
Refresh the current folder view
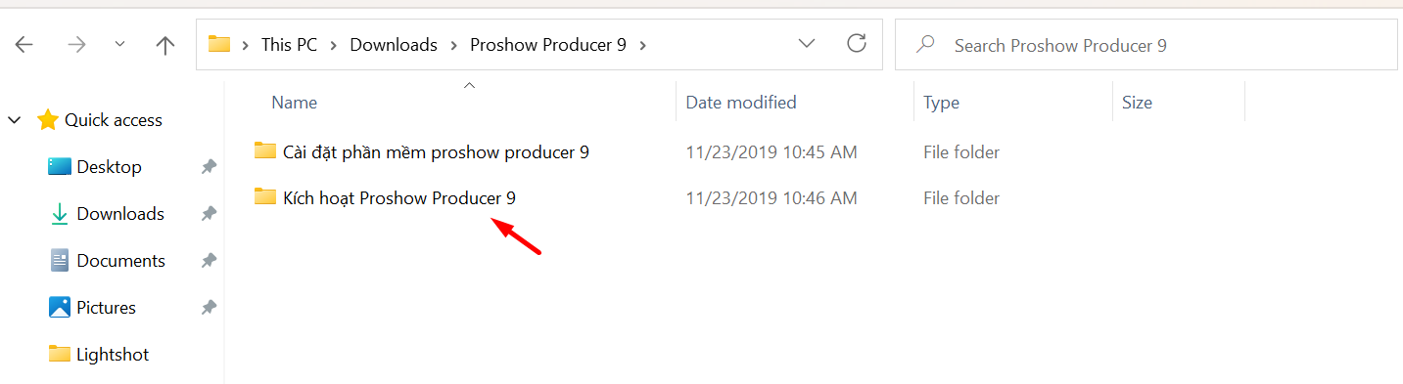point(857,43)
